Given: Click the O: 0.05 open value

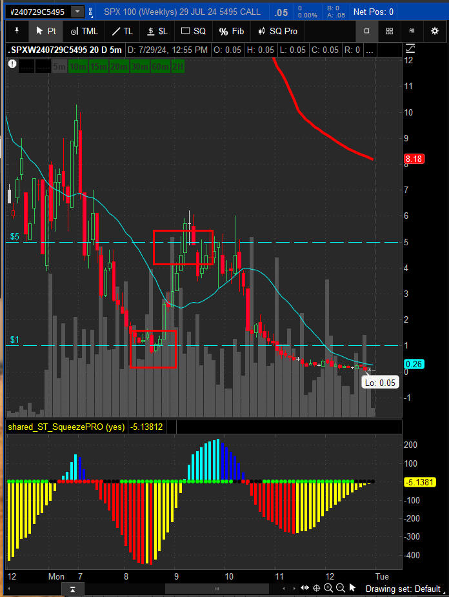Looking at the screenshot, I should (x=227, y=50).
